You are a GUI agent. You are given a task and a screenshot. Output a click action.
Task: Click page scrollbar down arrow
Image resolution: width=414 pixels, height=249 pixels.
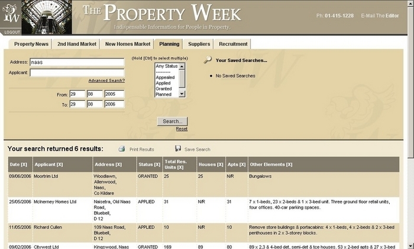pyautogui.click(x=410, y=246)
